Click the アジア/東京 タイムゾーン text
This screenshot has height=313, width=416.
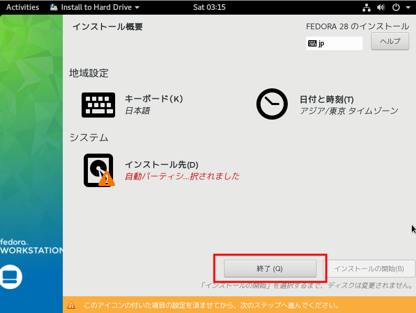[x=349, y=111]
